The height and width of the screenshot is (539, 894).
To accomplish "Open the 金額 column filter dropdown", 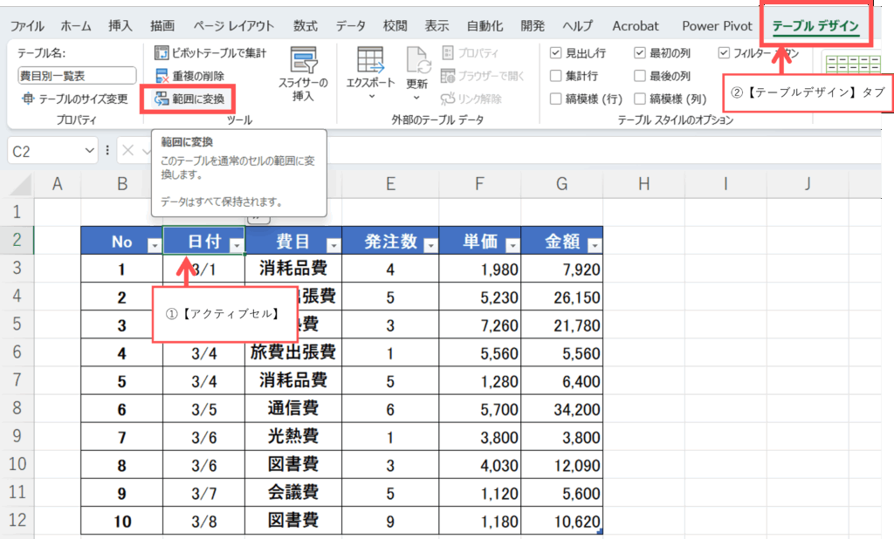I will [594, 246].
